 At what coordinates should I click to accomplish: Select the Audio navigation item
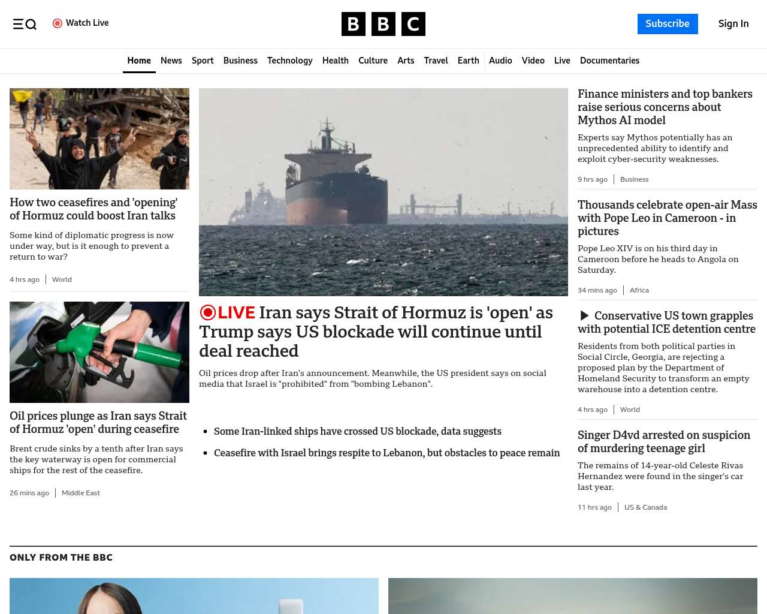(500, 61)
